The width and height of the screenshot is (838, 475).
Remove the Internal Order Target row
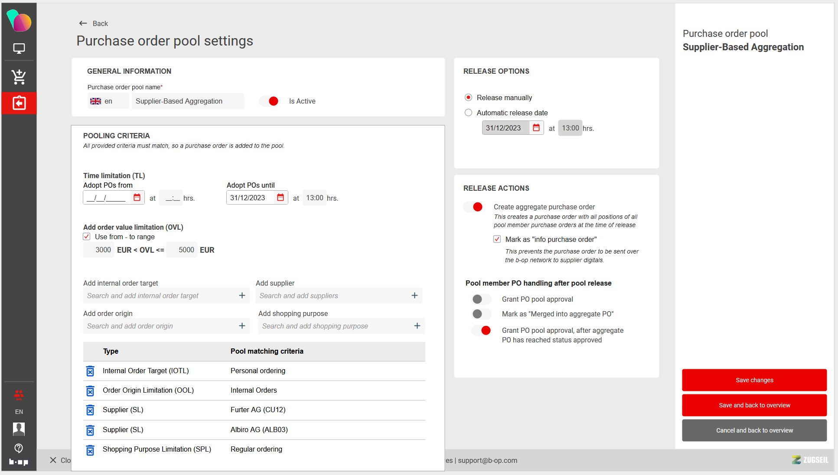[x=90, y=371]
